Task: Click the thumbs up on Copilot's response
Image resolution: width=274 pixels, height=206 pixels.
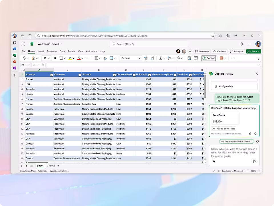Action: (x=250, y=134)
